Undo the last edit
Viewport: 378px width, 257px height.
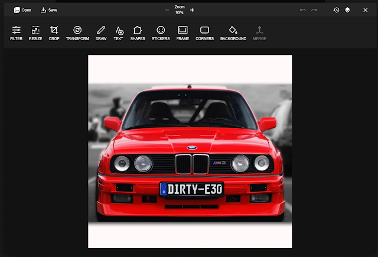pyautogui.click(x=303, y=10)
